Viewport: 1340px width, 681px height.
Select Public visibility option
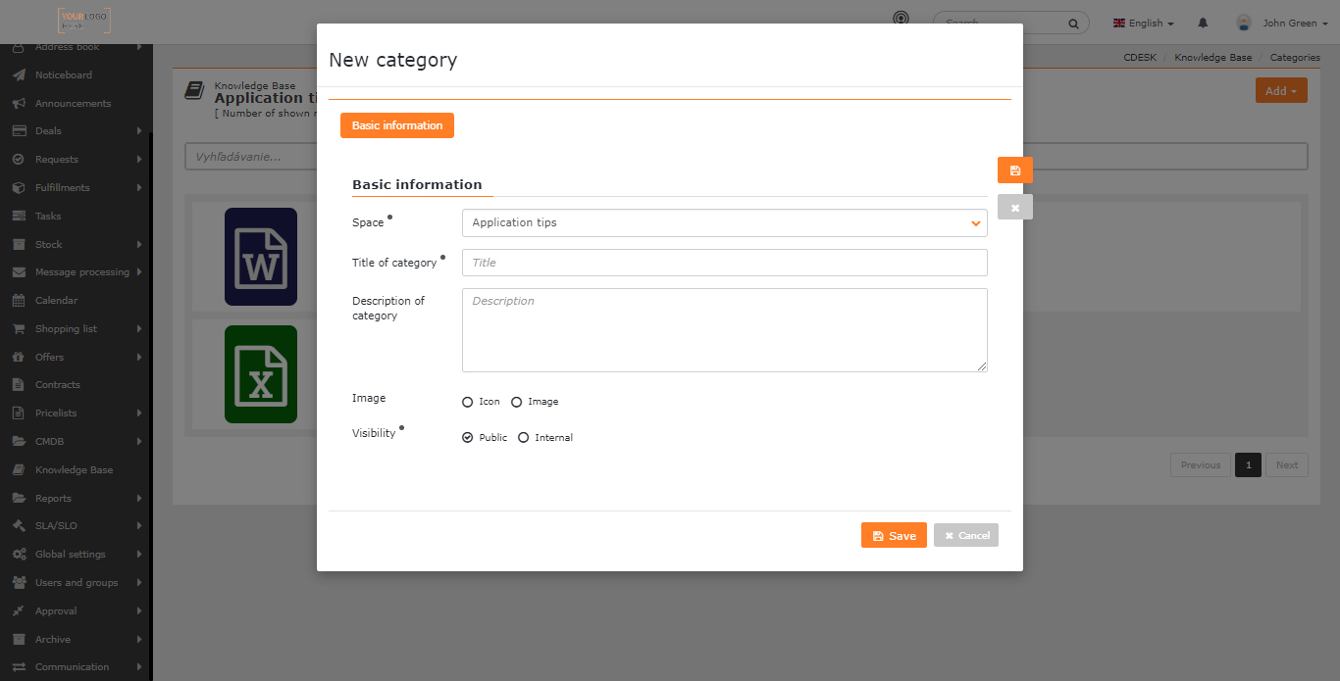(467, 437)
